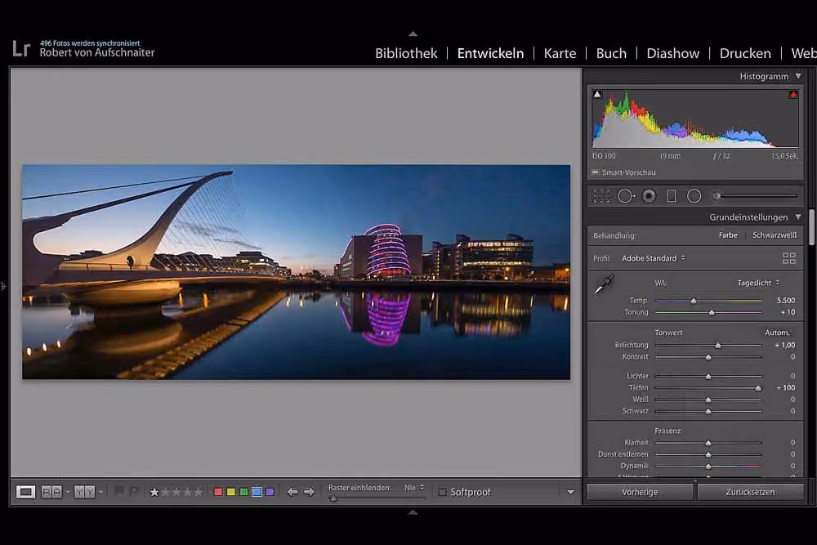Screen dimensions: 817x545
Task: Open the Buch module
Action: click(611, 54)
